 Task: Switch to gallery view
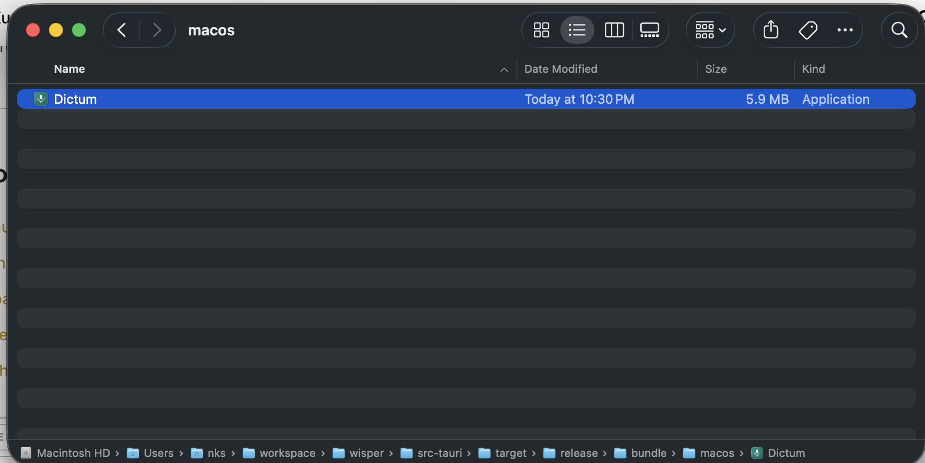[649, 30]
